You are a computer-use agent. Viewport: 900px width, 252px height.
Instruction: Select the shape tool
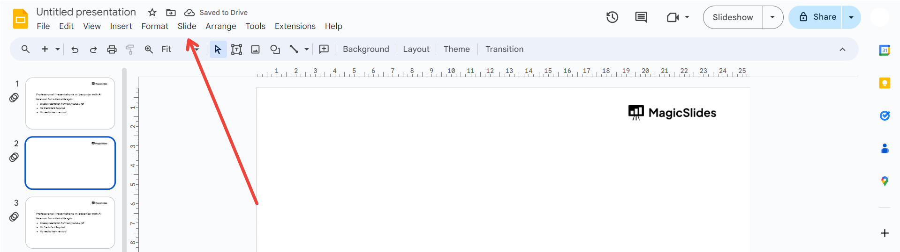coord(275,50)
